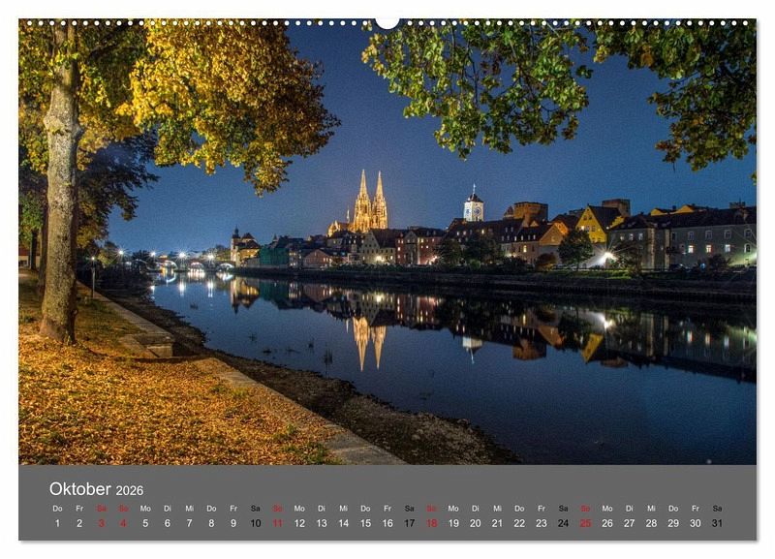Click the last date 31
Screen dimensions: 775x559
[717, 523]
